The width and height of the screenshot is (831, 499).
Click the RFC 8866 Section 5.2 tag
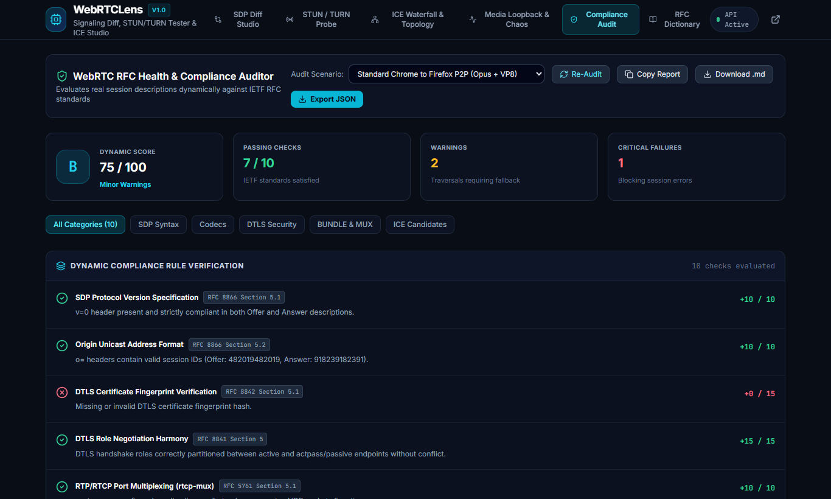(229, 344)
